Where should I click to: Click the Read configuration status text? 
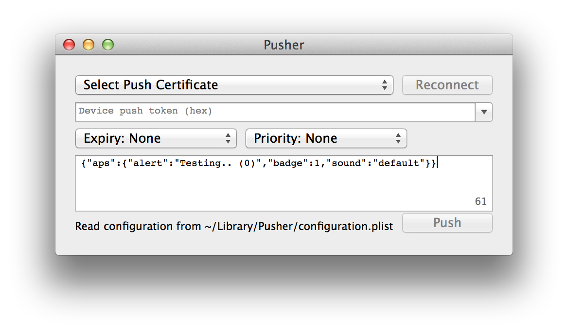point(233,226)
